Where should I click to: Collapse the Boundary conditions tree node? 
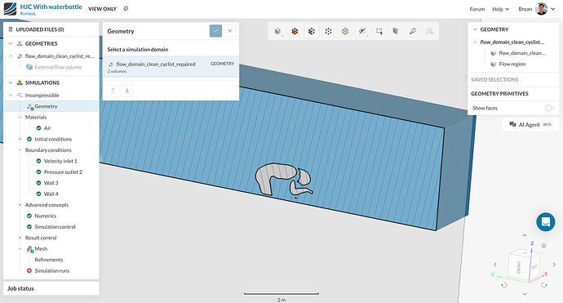(20, 150)
